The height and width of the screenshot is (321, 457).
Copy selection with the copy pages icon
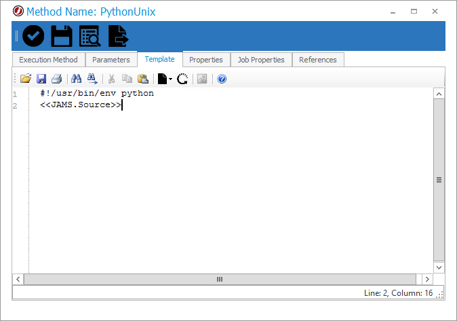tap(127, 79)
